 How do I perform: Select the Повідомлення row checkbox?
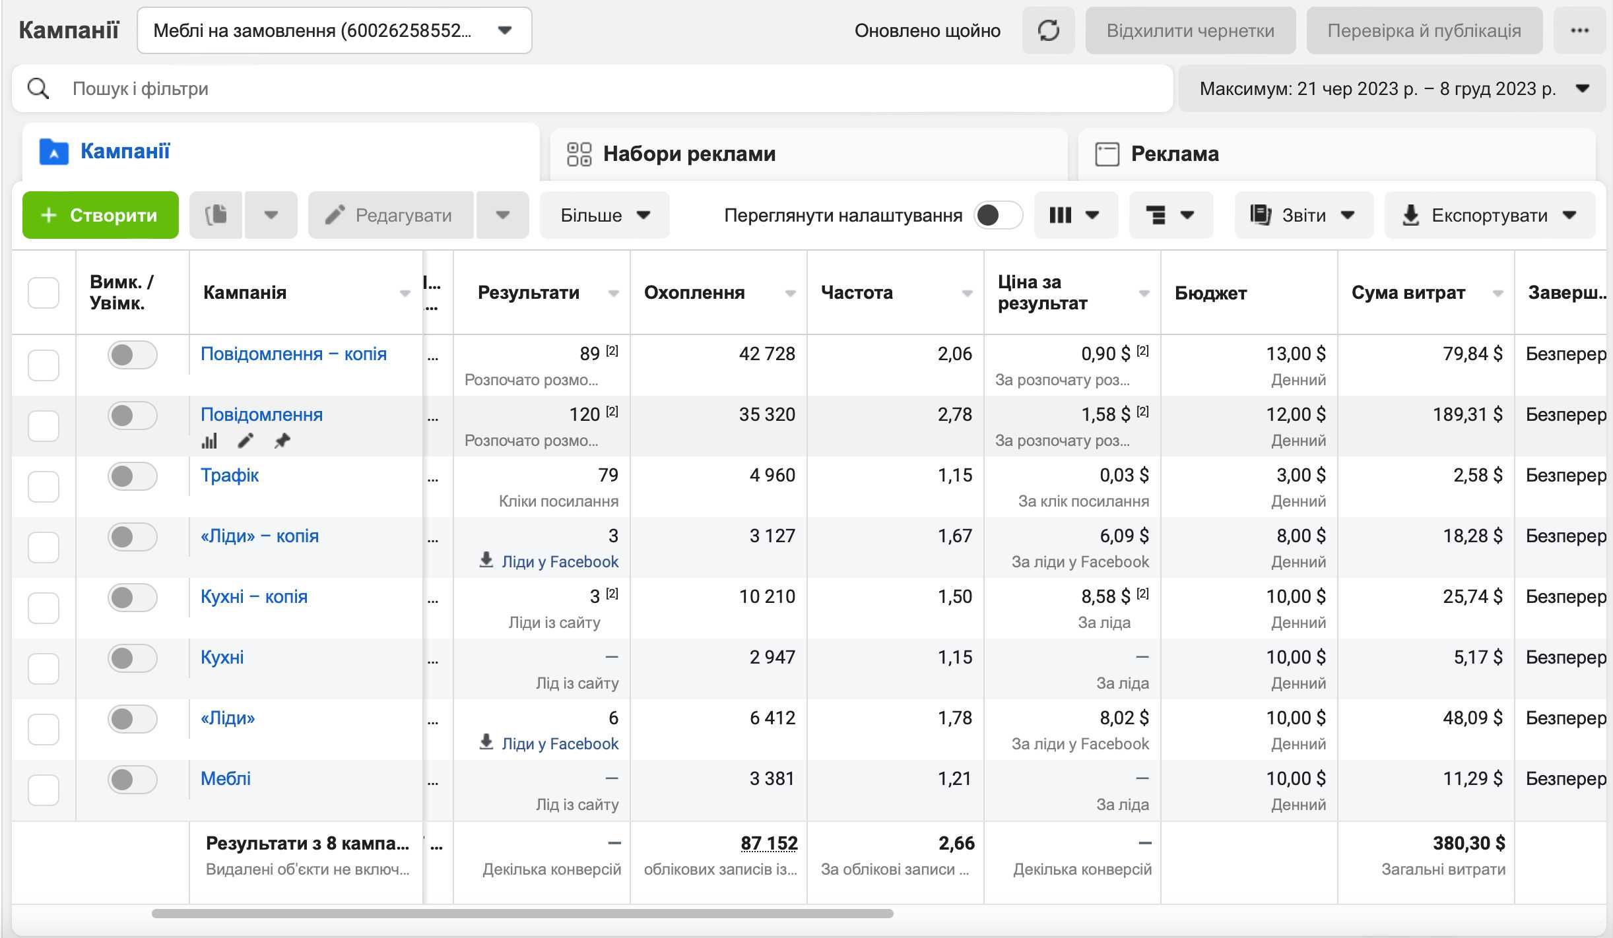point(44,426)
